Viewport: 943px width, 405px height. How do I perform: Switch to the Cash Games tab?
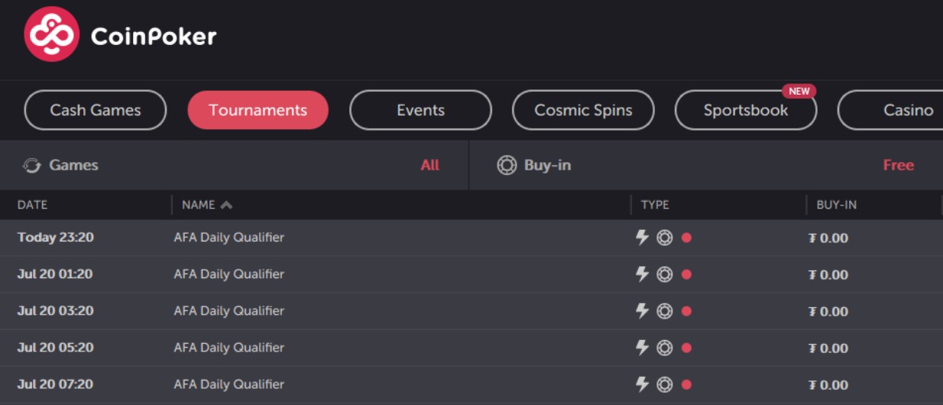point(96,110)
